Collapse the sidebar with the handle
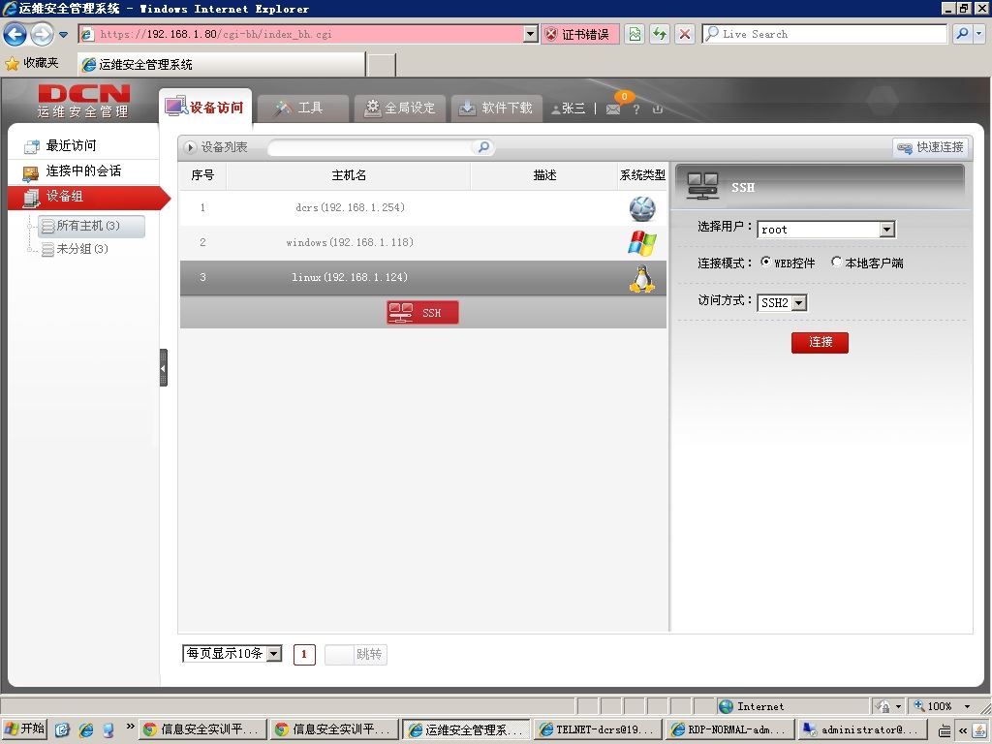992x744 pixels. (163, 367)
